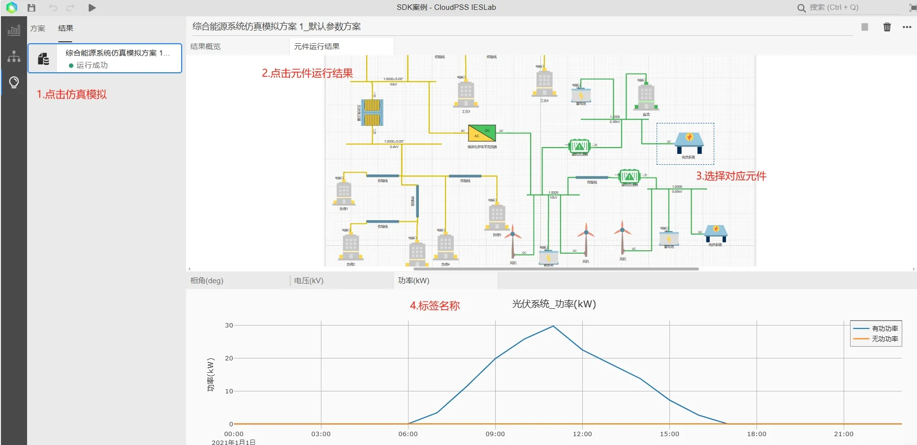Select the vertical blue transmission line
Viewport: 917px width, 445px height.
tap(417, 201)
